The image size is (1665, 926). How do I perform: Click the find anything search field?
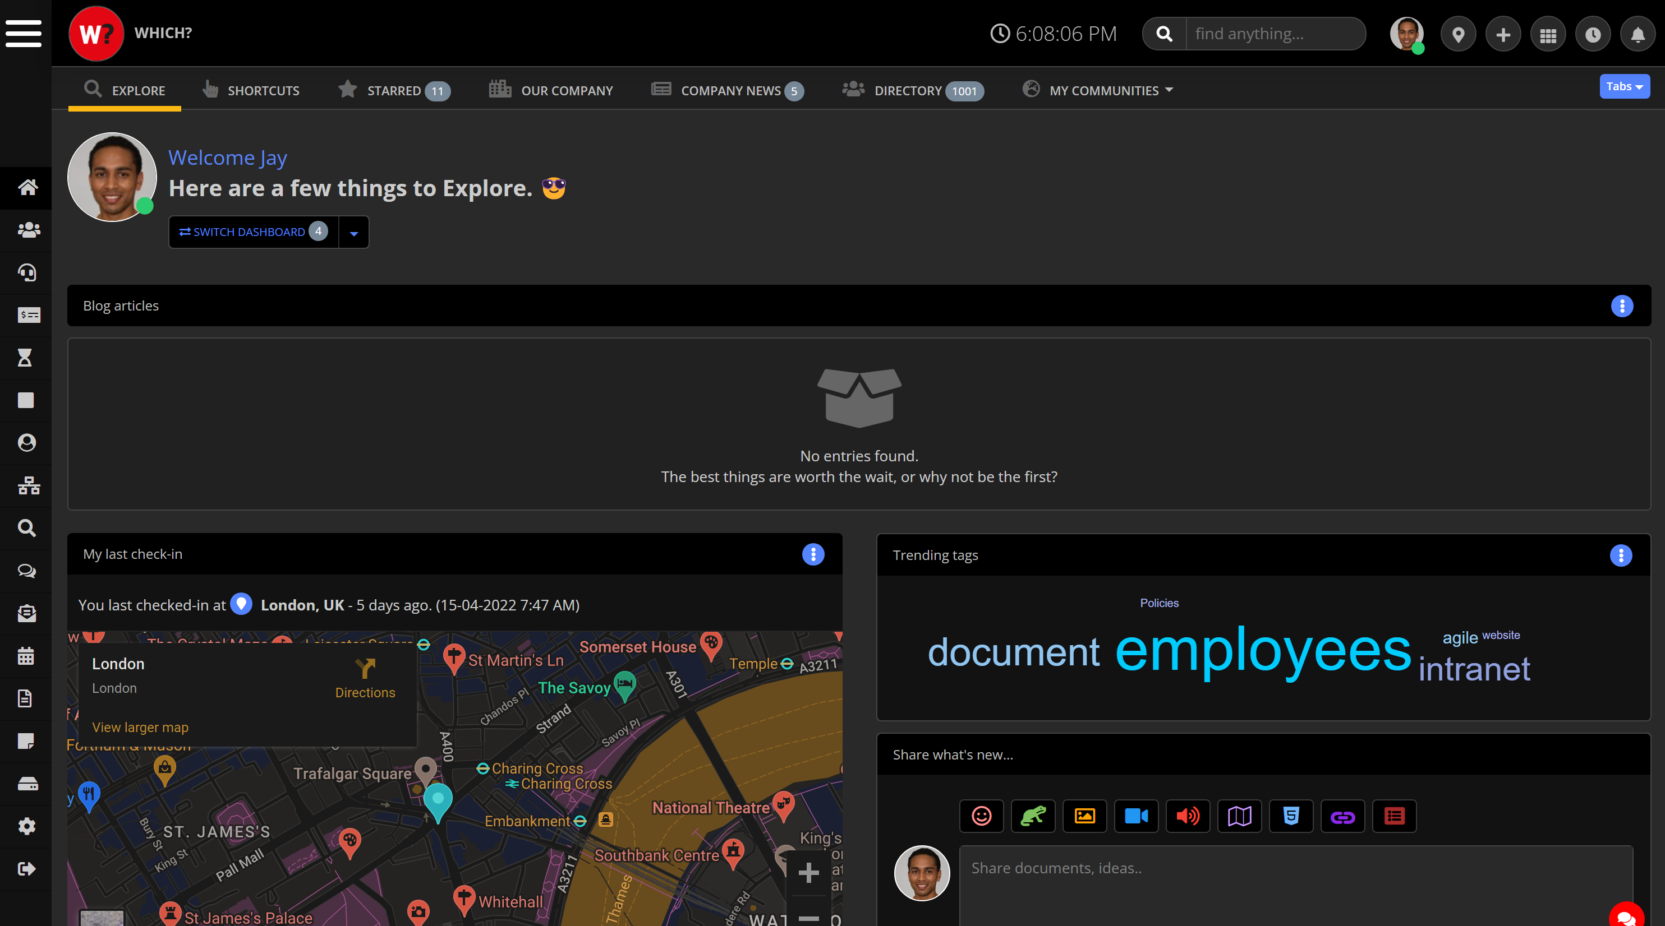click(1274, 34)
